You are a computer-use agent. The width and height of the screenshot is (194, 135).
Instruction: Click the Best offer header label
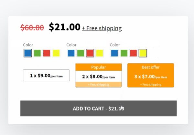[x=151, y=67]
